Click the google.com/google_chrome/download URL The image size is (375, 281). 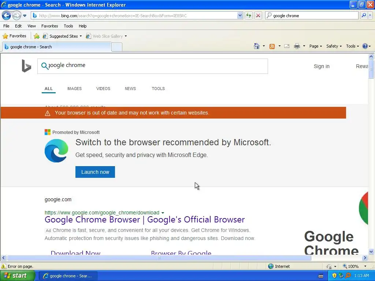pos(102,213)
